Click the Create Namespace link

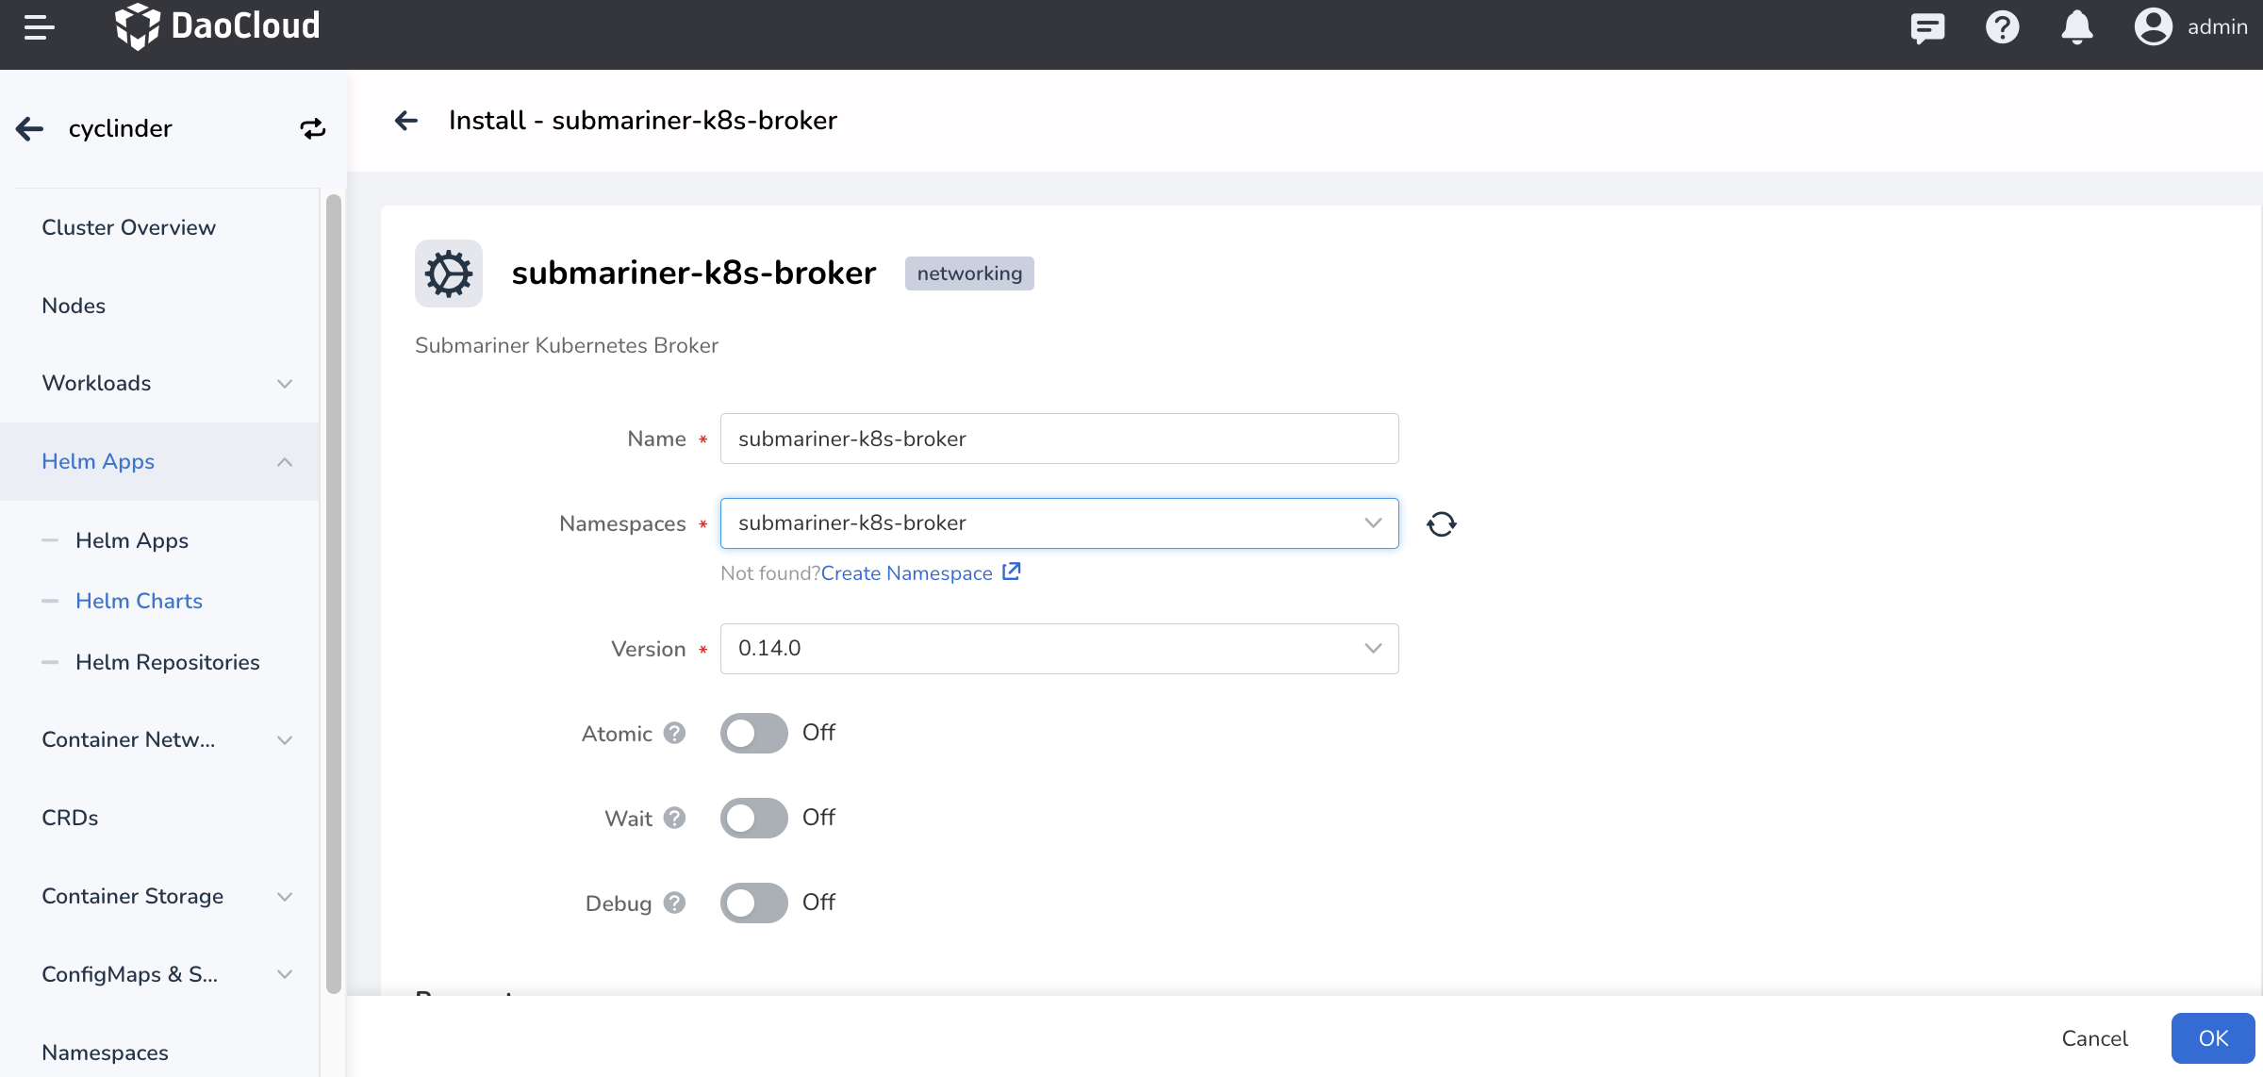tap(906, 573)
